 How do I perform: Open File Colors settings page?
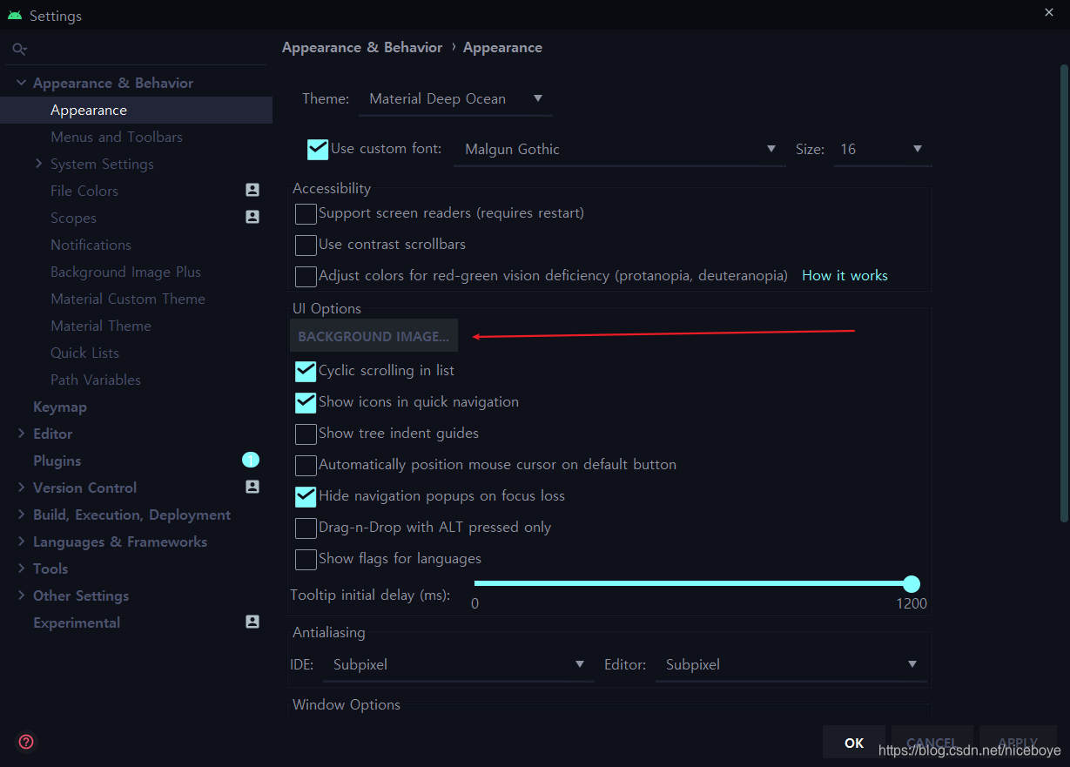[84, 191]
